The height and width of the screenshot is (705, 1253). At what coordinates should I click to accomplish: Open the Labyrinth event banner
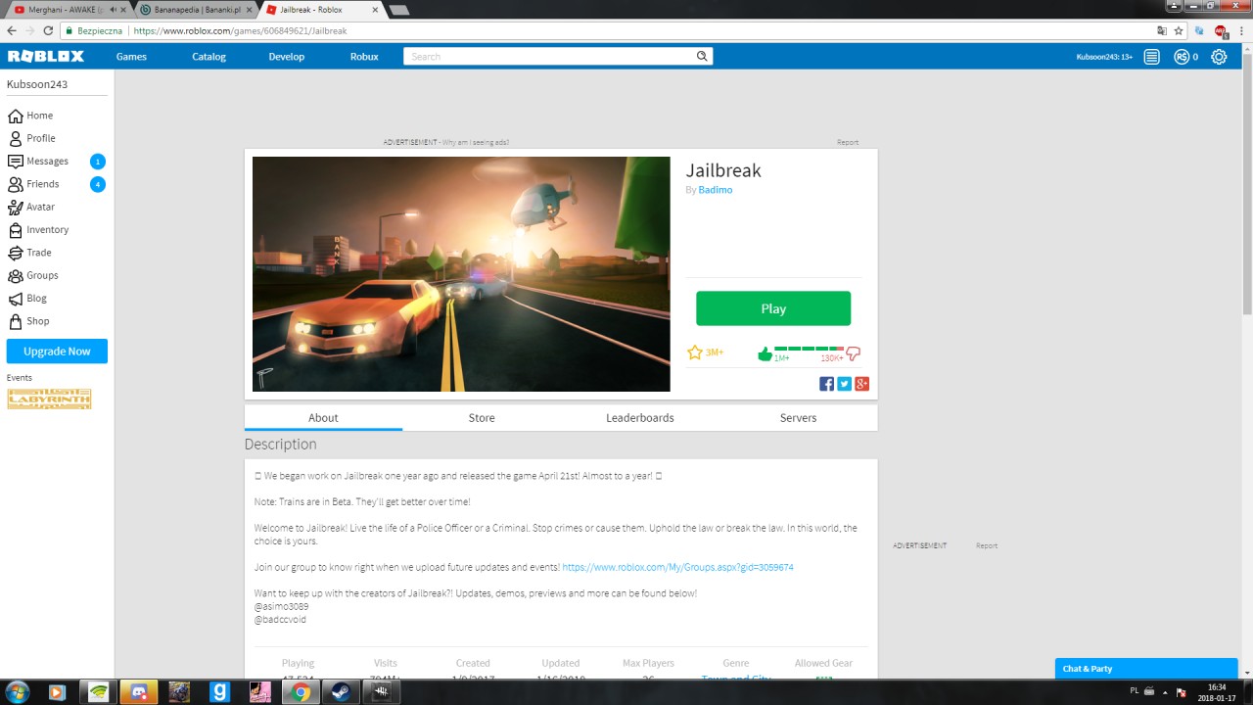[49, 398]
